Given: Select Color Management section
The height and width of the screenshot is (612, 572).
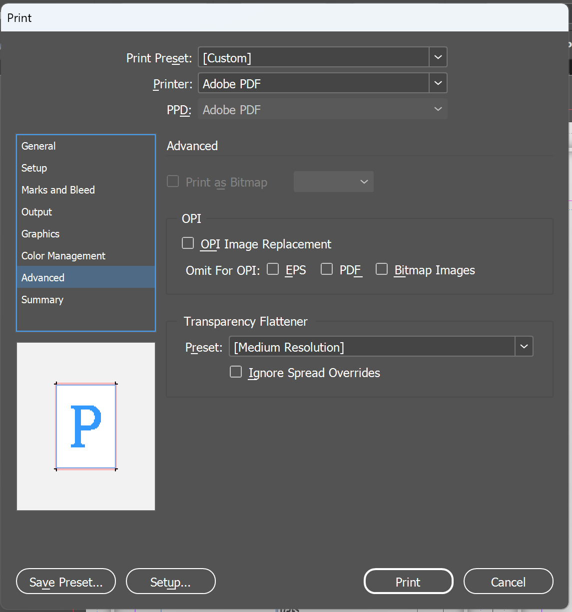Looking at the screenshot, I should coord(63,256).
